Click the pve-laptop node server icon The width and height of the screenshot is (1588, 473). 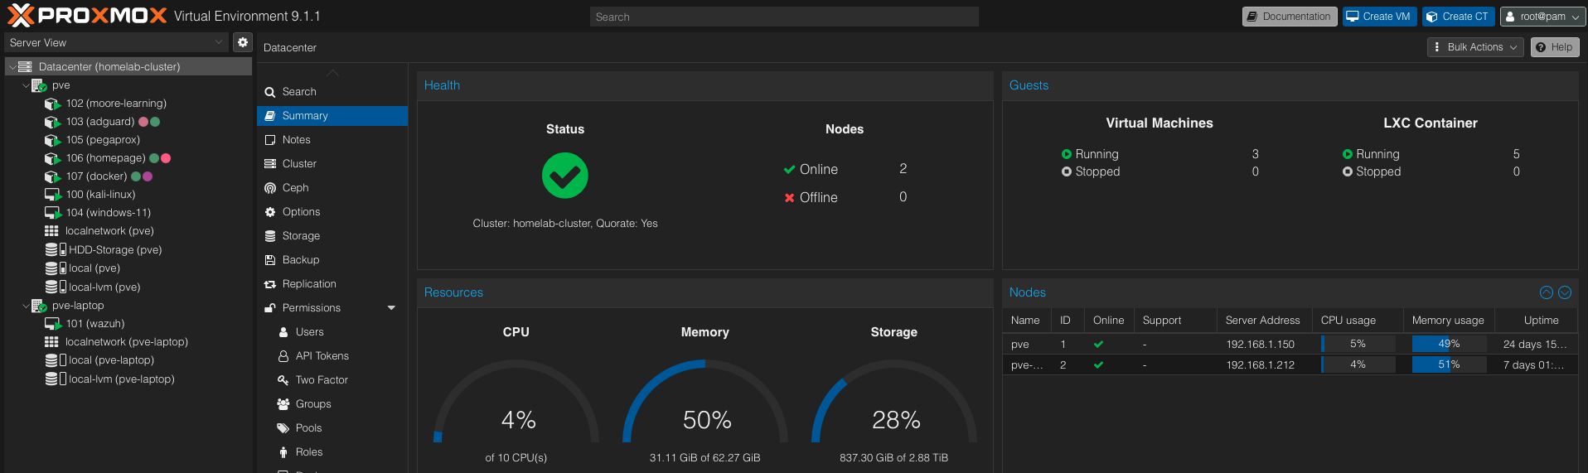coord(39,306)
